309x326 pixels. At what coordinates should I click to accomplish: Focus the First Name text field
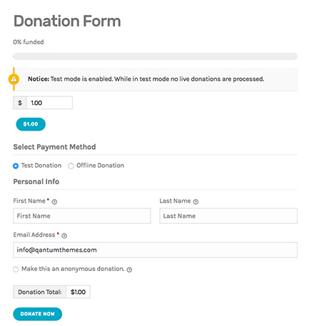82,216
